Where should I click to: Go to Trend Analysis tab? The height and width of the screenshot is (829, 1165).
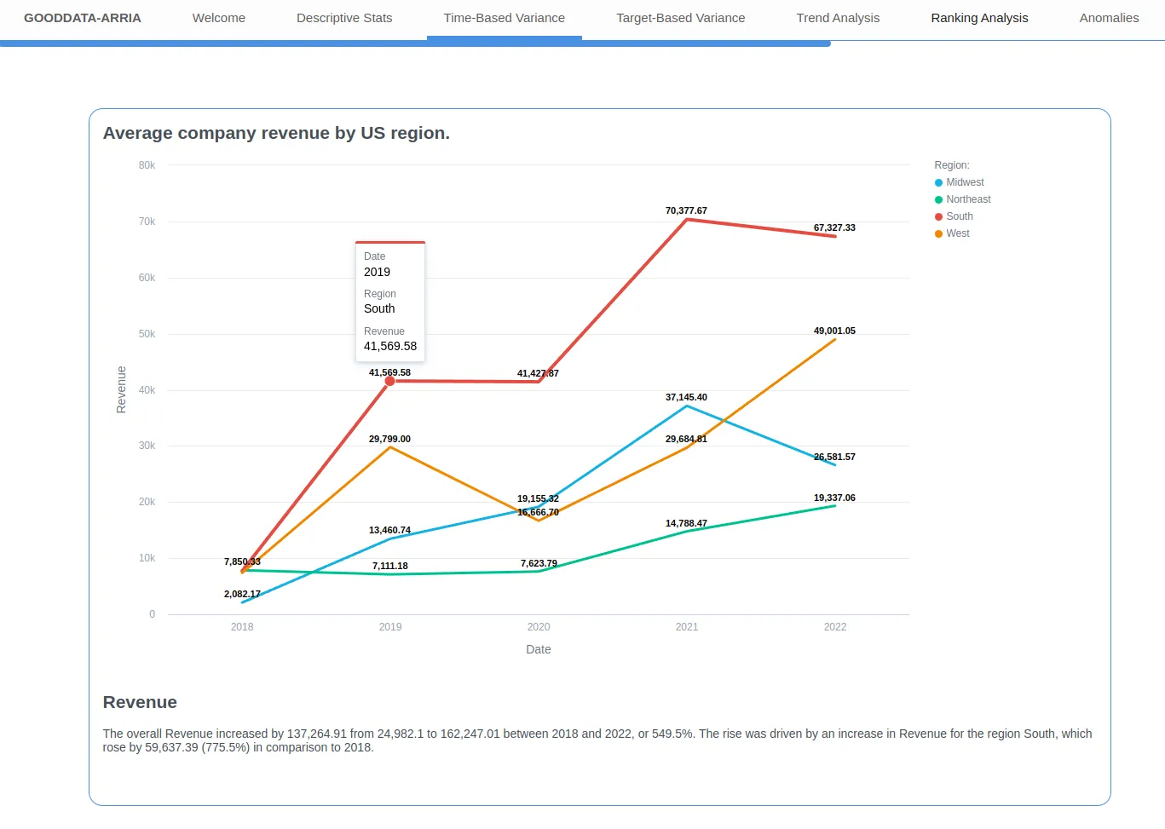(838, 18)
